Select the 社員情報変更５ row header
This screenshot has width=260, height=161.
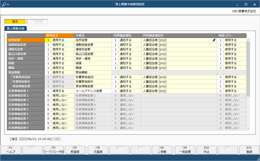(26, 109)
